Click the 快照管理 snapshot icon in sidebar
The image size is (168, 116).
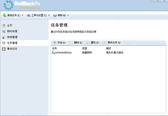tap(4, 37)
